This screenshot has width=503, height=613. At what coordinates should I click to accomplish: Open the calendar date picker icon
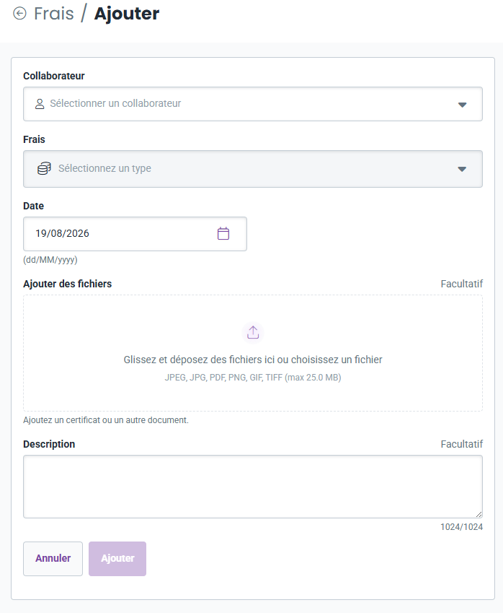(x=223, y=233)
